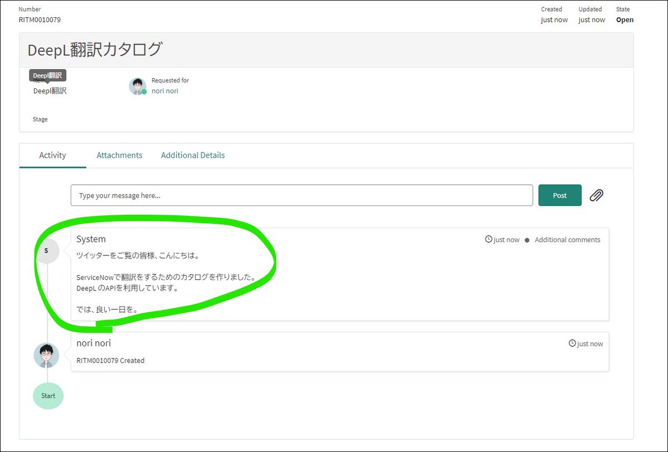
Task: Click the Deepl翻訳 tooltip bubble
Action: pos(48,75)
